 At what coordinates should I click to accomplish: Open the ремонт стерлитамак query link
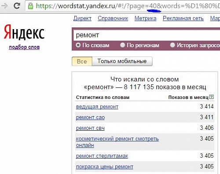[102, 156]
